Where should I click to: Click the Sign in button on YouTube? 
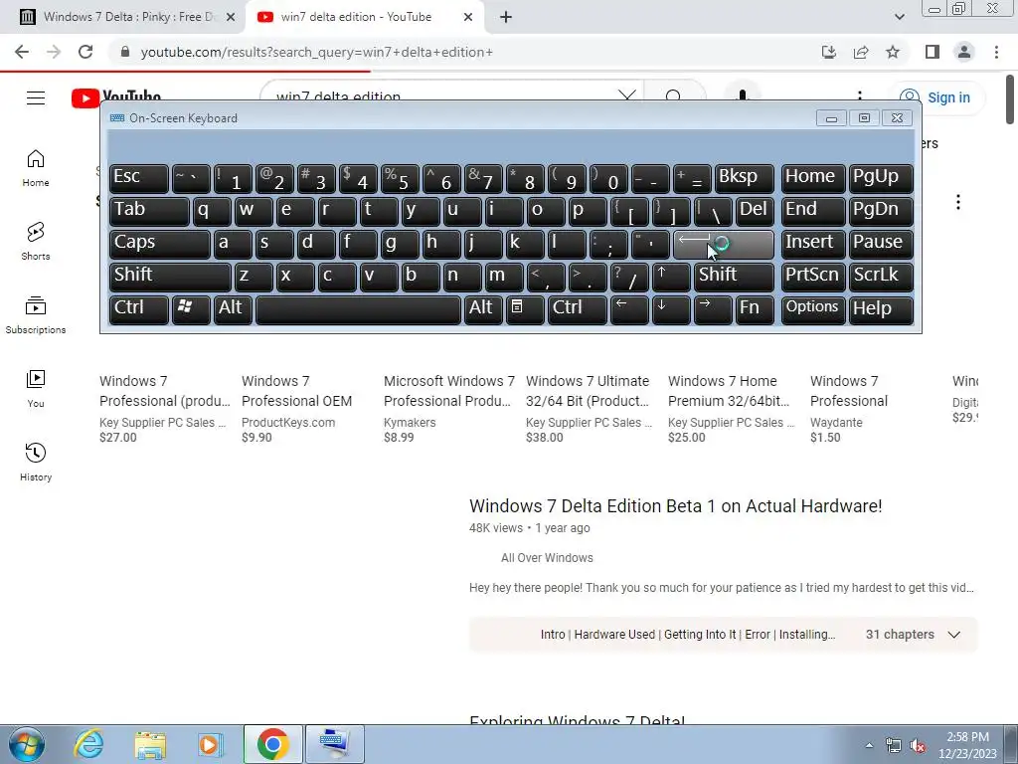[936, 97]
